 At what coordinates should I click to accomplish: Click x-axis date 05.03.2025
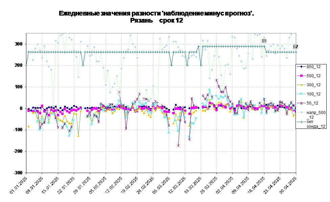[161, 185]
